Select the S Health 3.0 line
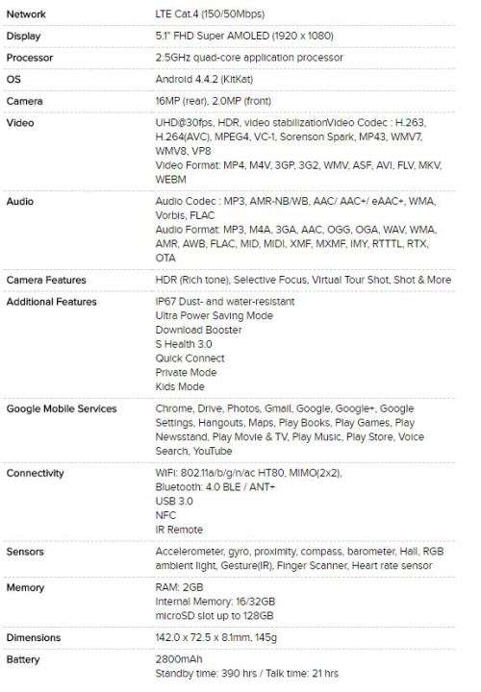Viewport: 481px width, 692px height. pyautogui.click(x=184, y=344)
